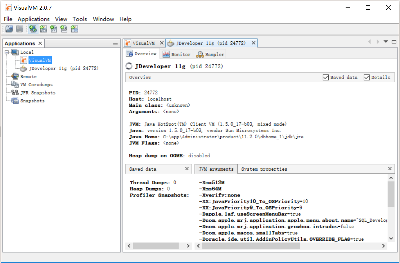Click Saved data scroll left arrow
This screenshot has width=400, height=263.
(x=129, y=246)
